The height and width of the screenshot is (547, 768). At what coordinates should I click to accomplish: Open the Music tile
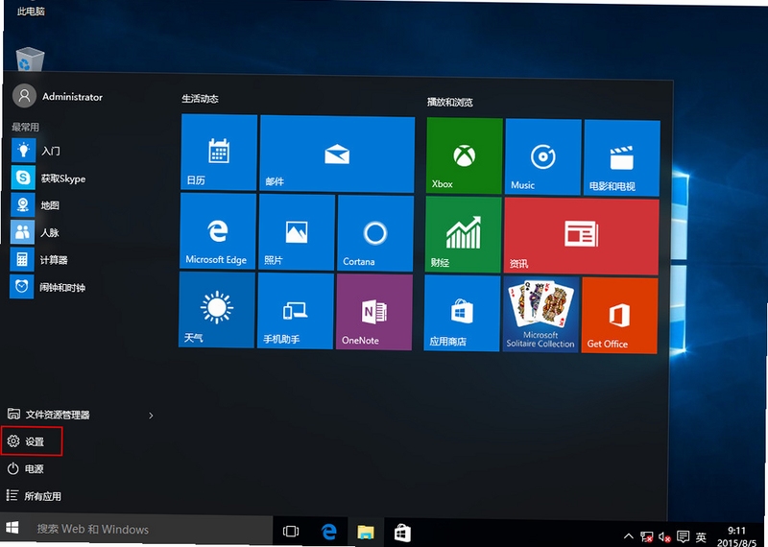coord(543,156)
